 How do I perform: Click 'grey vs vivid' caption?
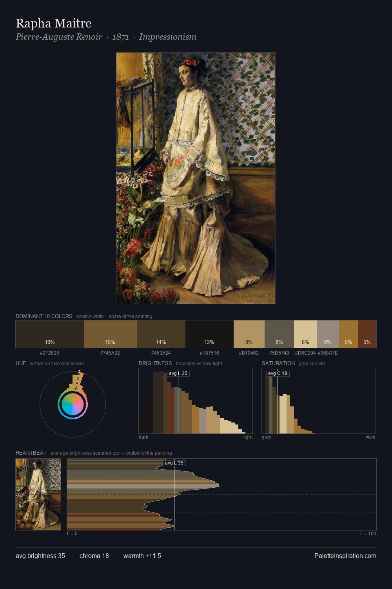click(x=312, y=364)
